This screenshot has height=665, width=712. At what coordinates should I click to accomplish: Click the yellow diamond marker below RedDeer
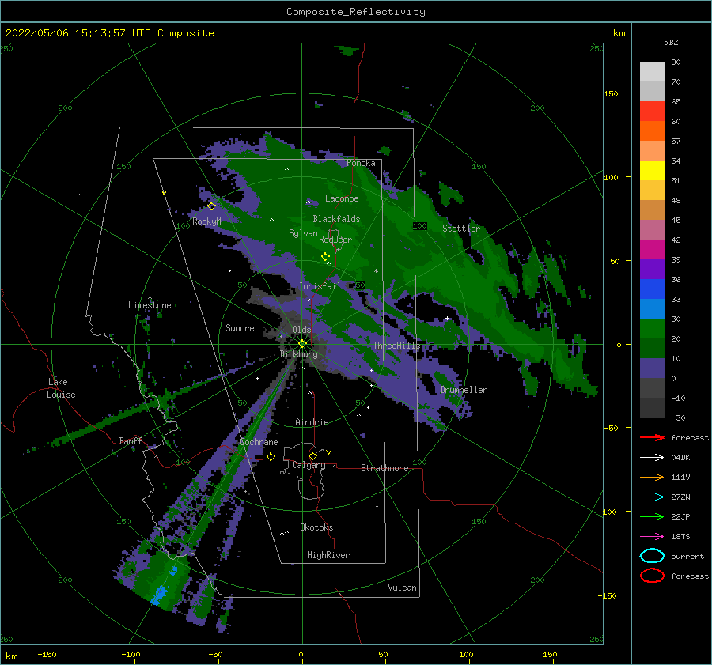pyautogui.click(x=326, y=257)
